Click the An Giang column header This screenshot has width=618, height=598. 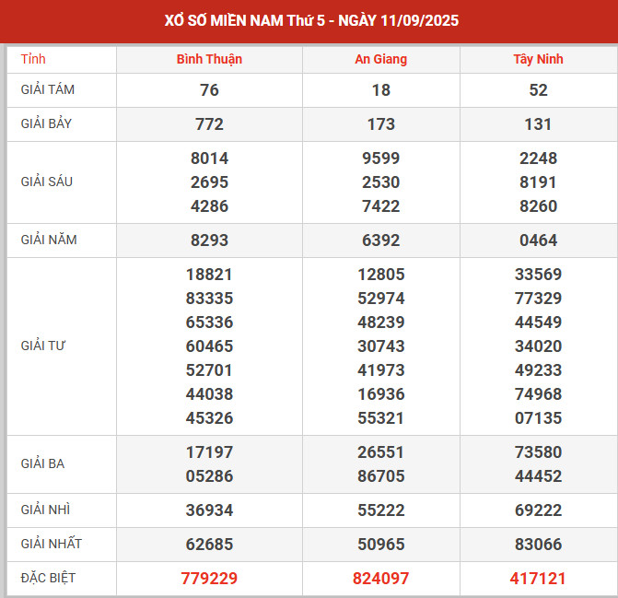click(380, 59)
